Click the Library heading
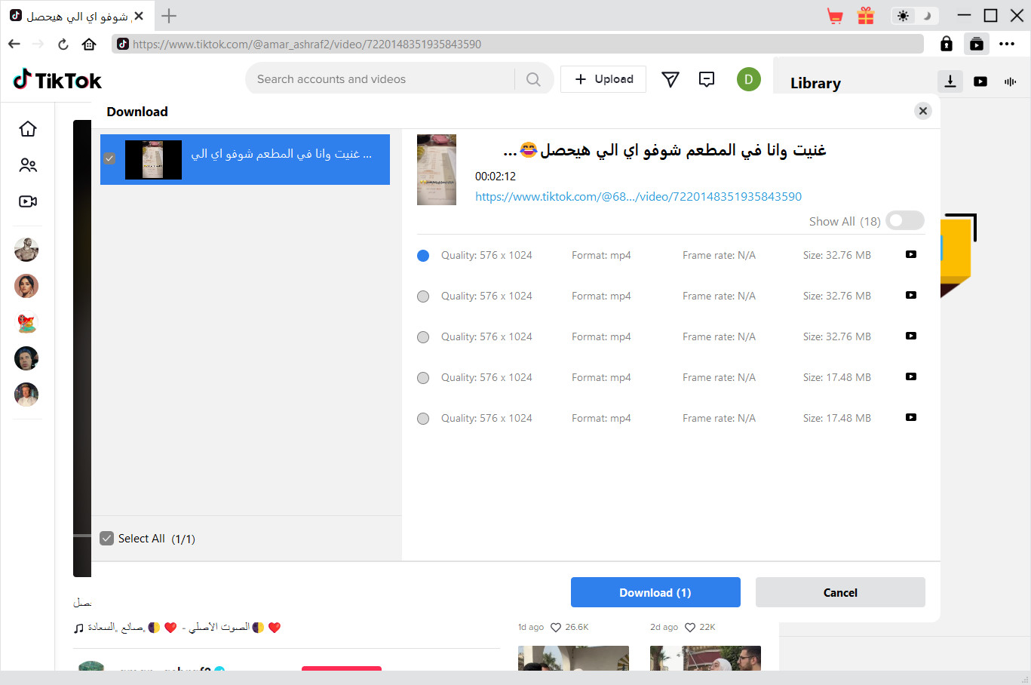This screenshot has width=1031, height=685. 815,83
